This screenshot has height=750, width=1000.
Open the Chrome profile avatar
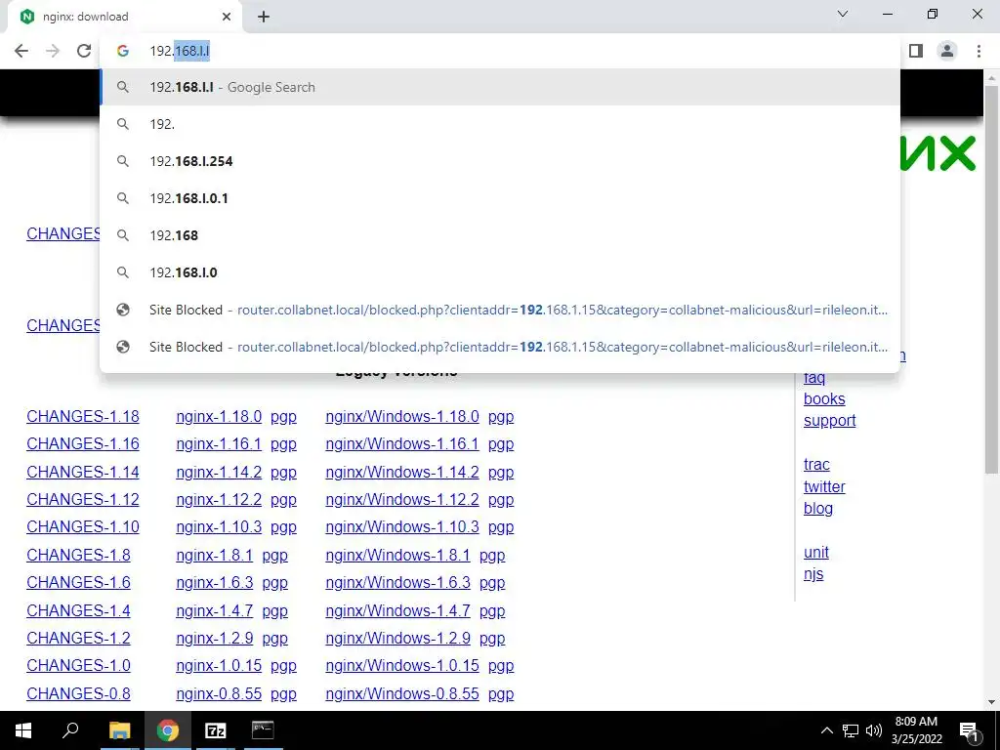(947, 51)
